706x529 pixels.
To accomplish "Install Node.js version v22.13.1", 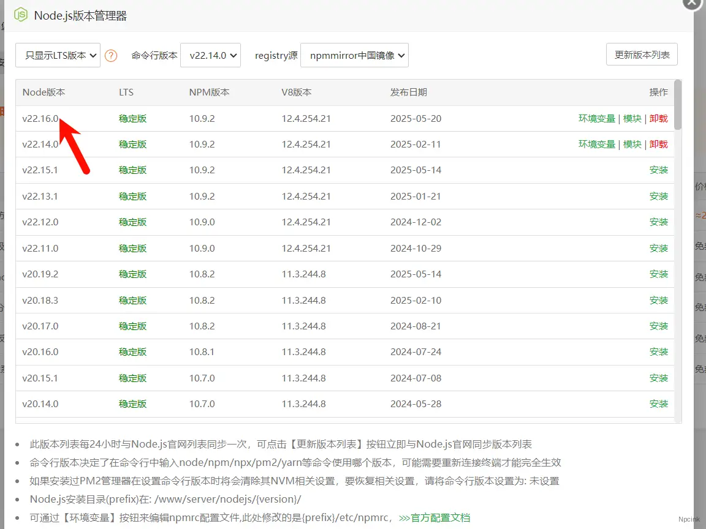I will point(658,196).
